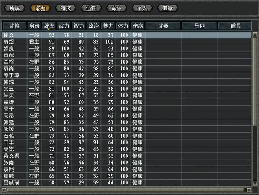This screenshot has width=259, height=195.
Task: Open the 适性 tab
Action: 91,8
